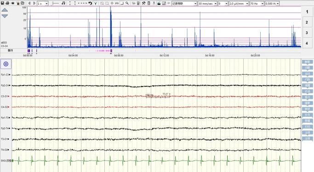Jump to 00:12:00 on the trend timeline
Viewport: 314px width, 172px height.
click(164, 56)
